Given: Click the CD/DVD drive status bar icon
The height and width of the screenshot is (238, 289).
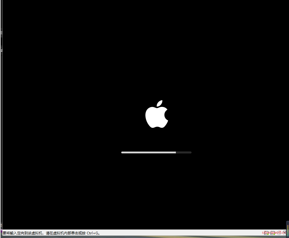Looking at the screenshot, I should pyautogui.click(x=279, y=233).
